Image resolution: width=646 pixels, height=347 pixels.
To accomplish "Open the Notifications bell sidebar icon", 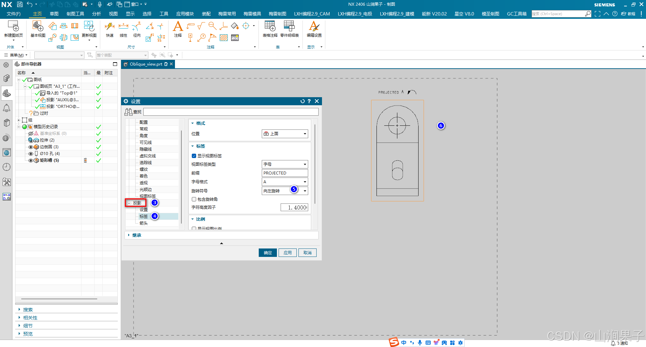I will coord(6,108).
